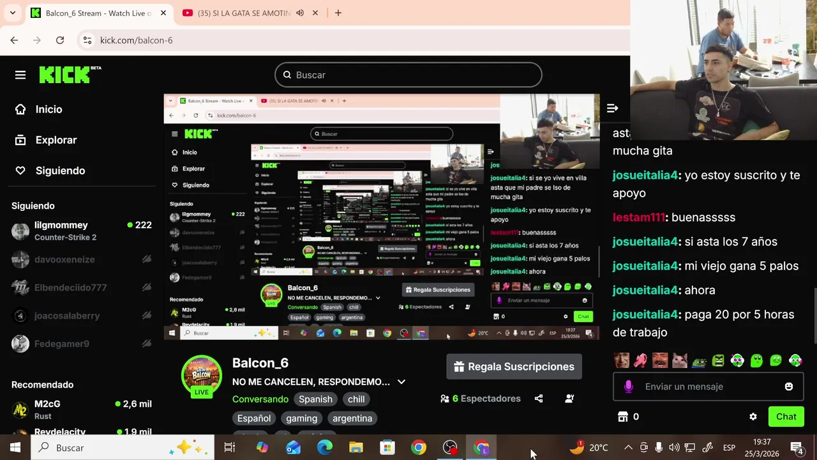817x460 pixels.
Task: Open Microsoft Edge from taskbar
Action: click(324, 448)
